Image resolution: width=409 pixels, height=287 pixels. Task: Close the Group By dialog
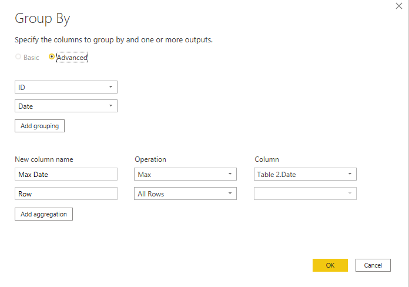point(399,6)
